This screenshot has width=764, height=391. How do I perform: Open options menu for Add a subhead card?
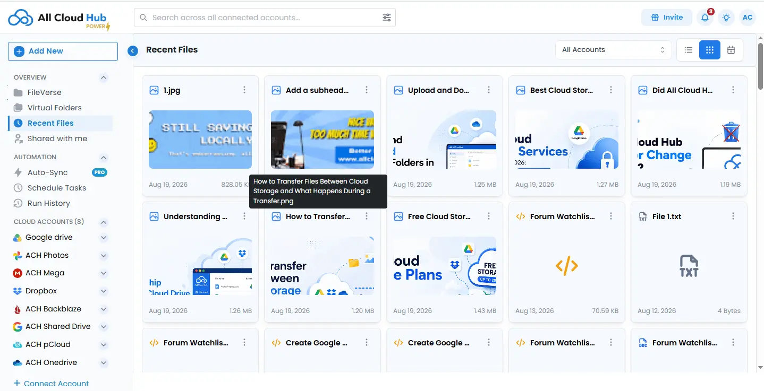pos(367,90)
